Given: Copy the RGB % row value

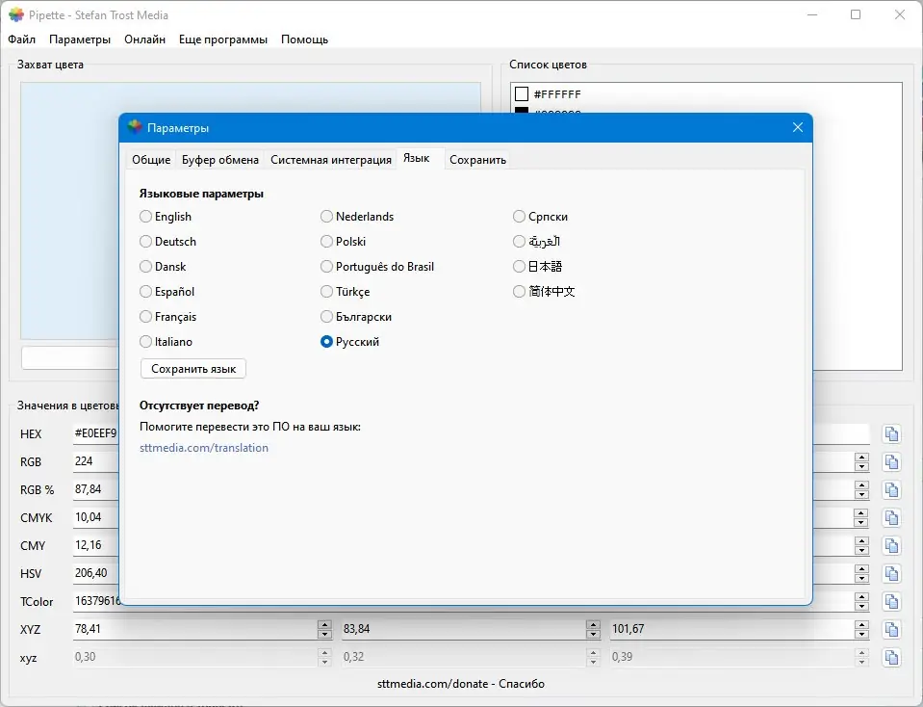Looking at the screenshot, I should point(892,490).
